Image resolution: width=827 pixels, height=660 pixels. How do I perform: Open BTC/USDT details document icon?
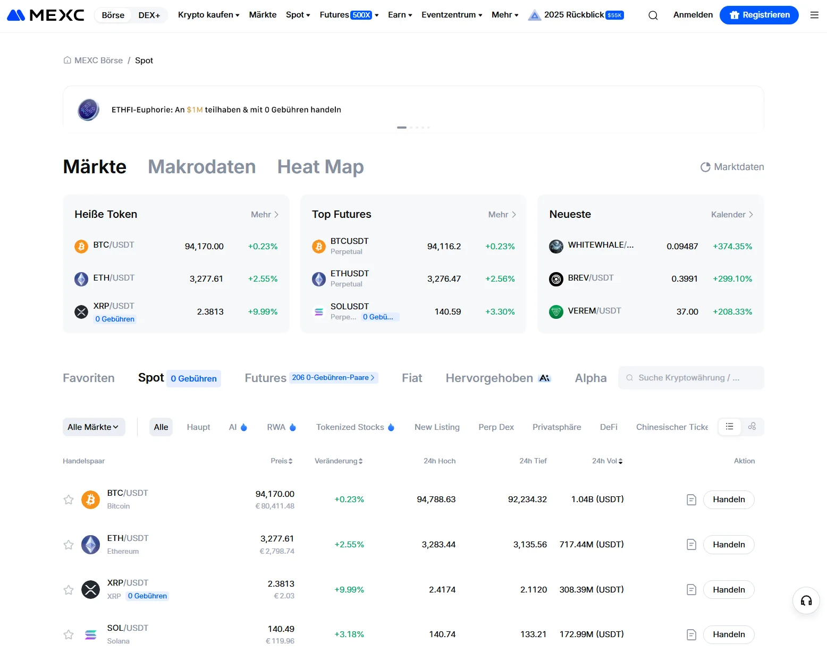pos(691,500)
